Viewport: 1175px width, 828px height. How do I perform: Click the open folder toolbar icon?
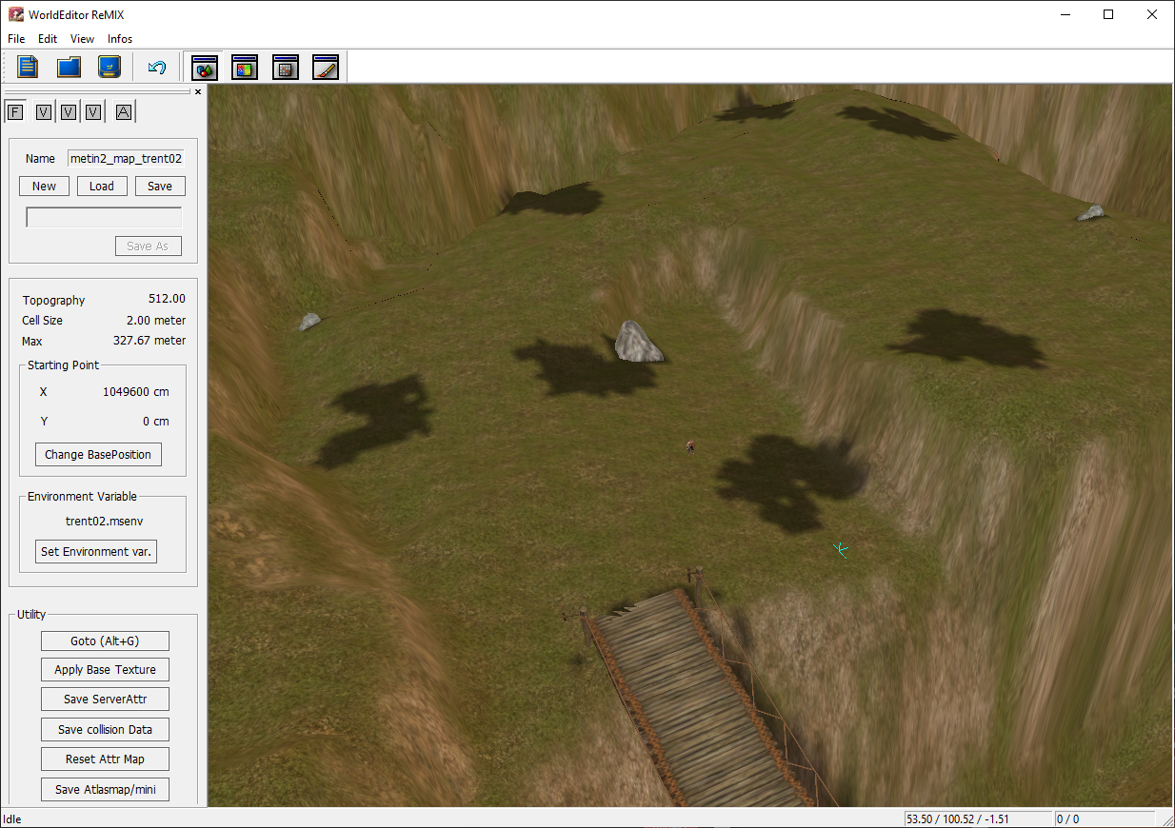pos(70,67)
